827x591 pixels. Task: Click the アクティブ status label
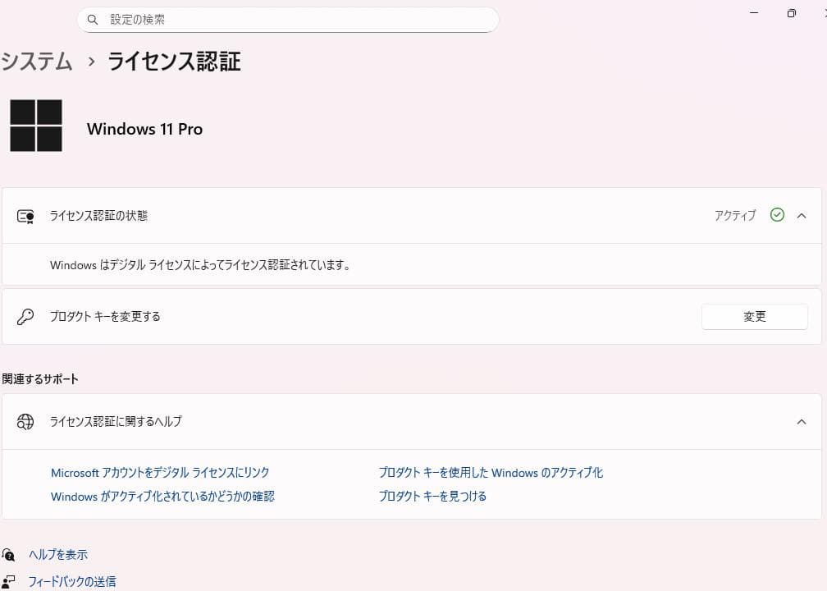point(735,215)
